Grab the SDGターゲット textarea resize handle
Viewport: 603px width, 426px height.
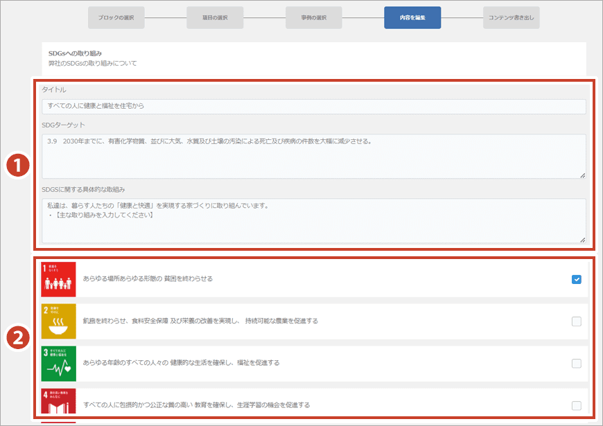coord(583,175)
